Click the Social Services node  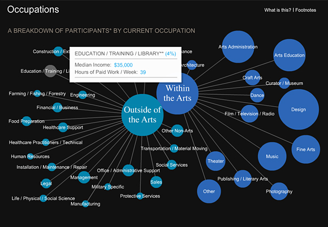tap(172, 165)
